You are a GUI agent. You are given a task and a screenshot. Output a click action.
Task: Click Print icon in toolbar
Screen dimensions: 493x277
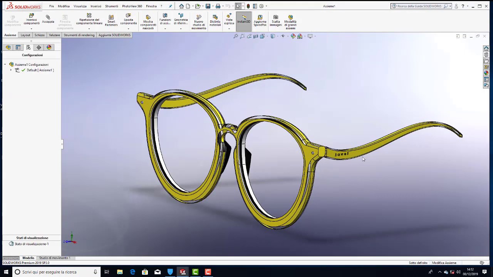tap(218, 6)
